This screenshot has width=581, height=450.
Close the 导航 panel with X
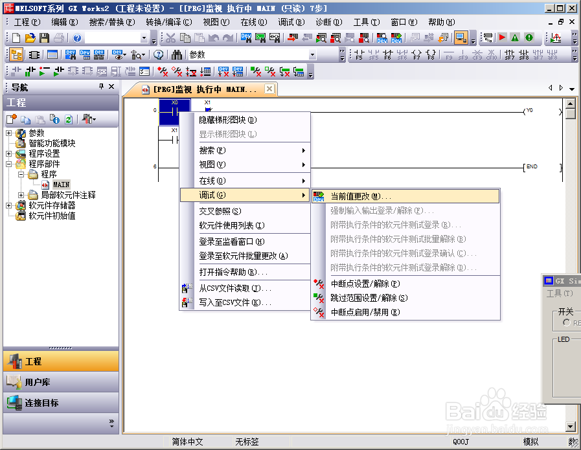111,86
